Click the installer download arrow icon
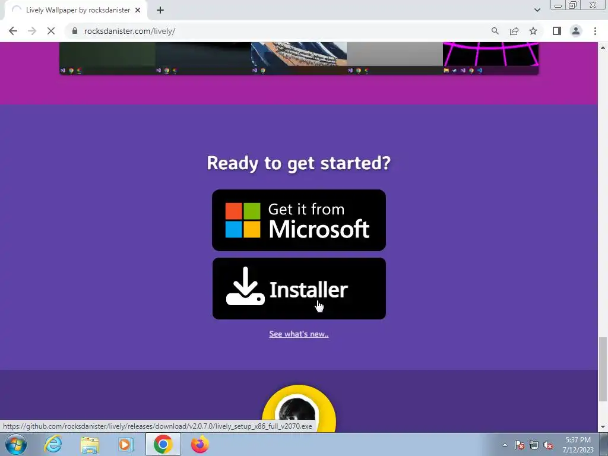The width and height of the screenshot is (608, 456). (x=245, y=286)
